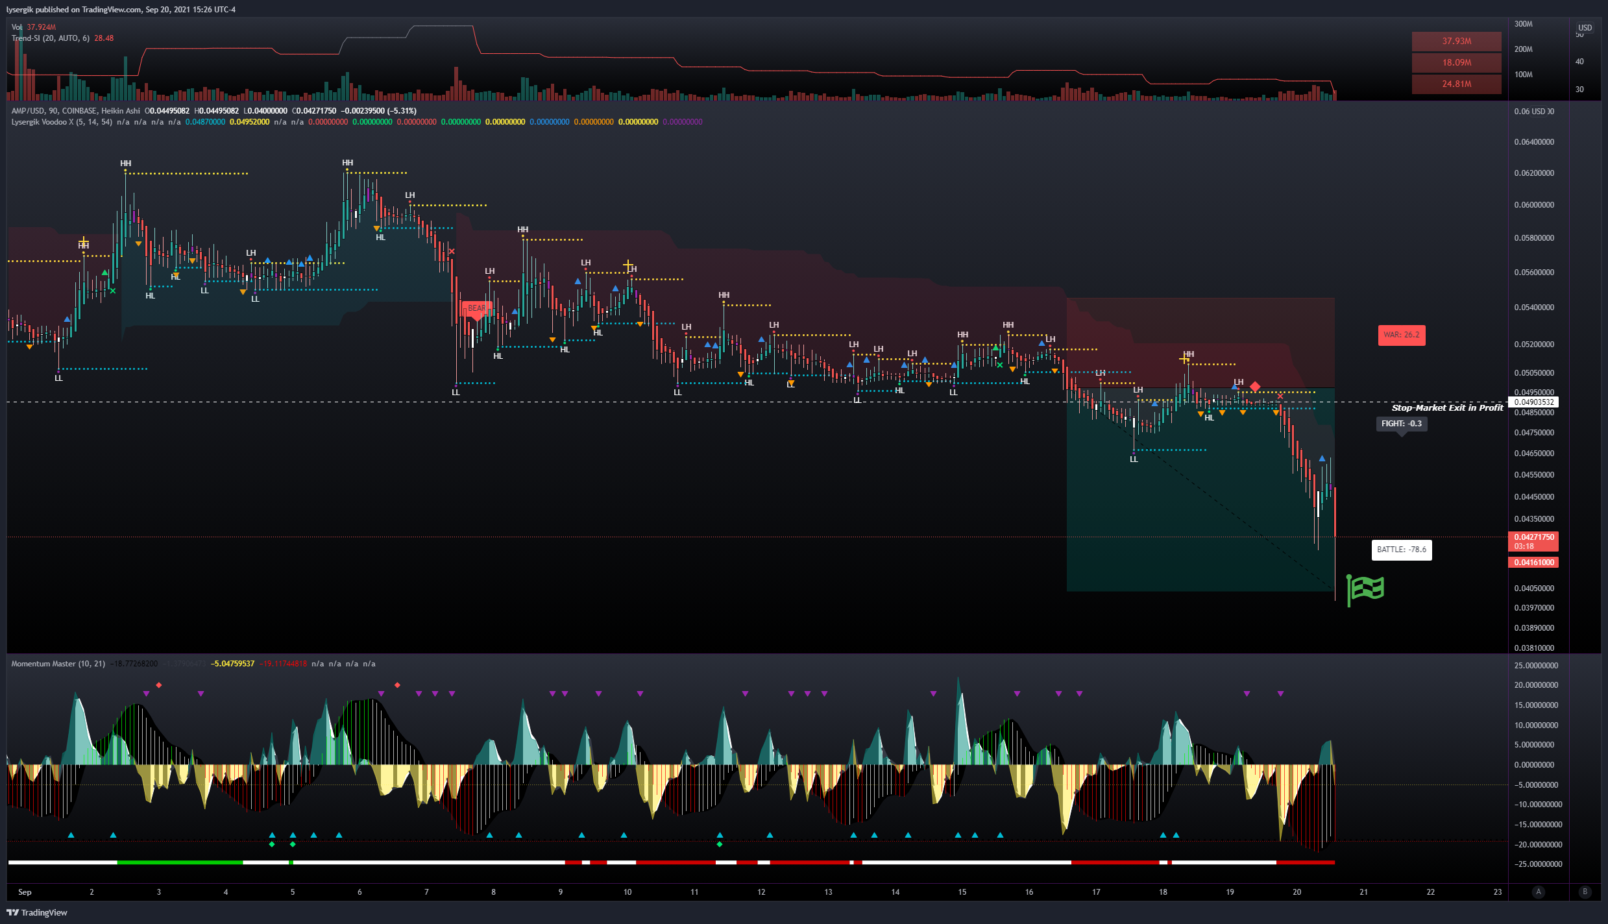This screenshot has width=1608, height=924.
Task: Click the 18.09M volume box
Action: 1457,63
